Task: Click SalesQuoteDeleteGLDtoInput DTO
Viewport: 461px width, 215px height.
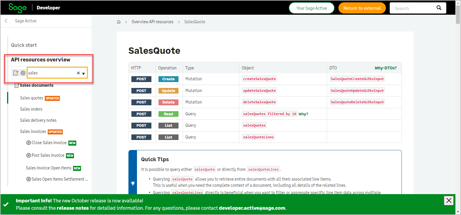Action: click(x=357, y=102)
